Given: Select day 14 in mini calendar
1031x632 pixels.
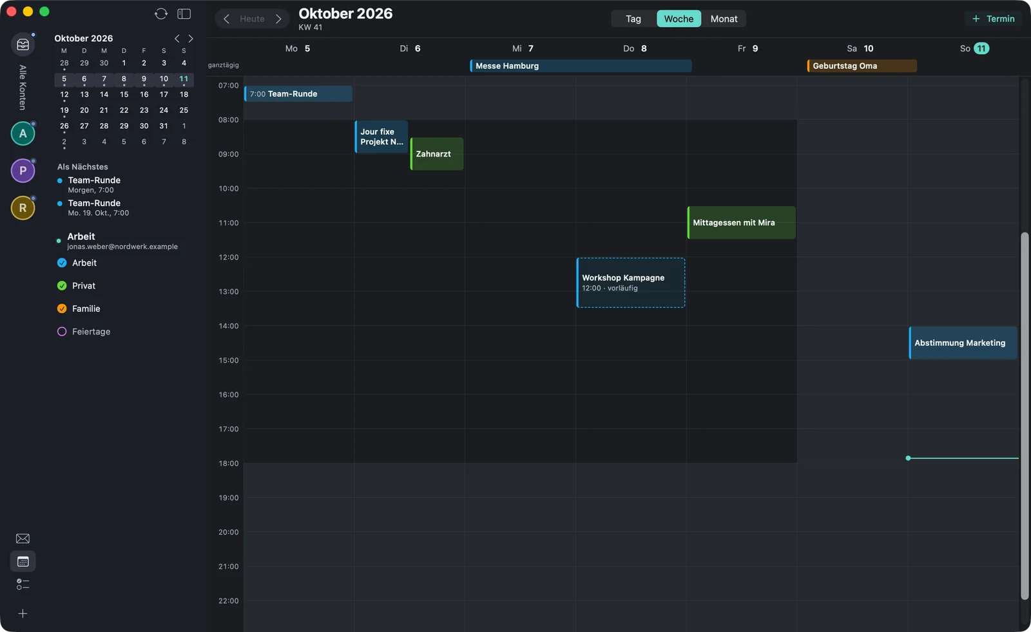Looking at the screenshot, I should click(x=104, y=95).
